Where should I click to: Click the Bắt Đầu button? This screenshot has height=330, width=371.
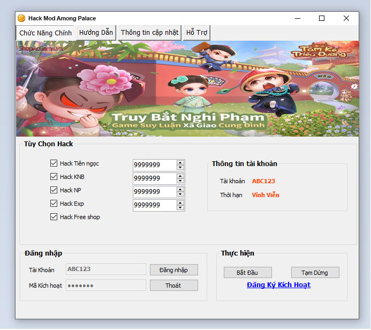point(248,273)
